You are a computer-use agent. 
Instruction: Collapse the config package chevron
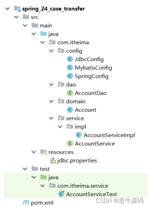[51, 51]
